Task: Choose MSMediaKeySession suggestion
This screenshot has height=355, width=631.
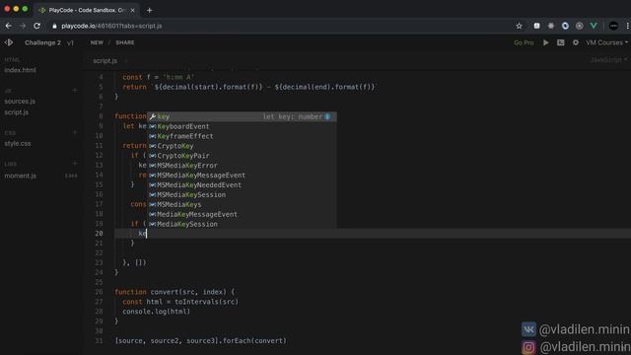Action: (x=242, y=195)
